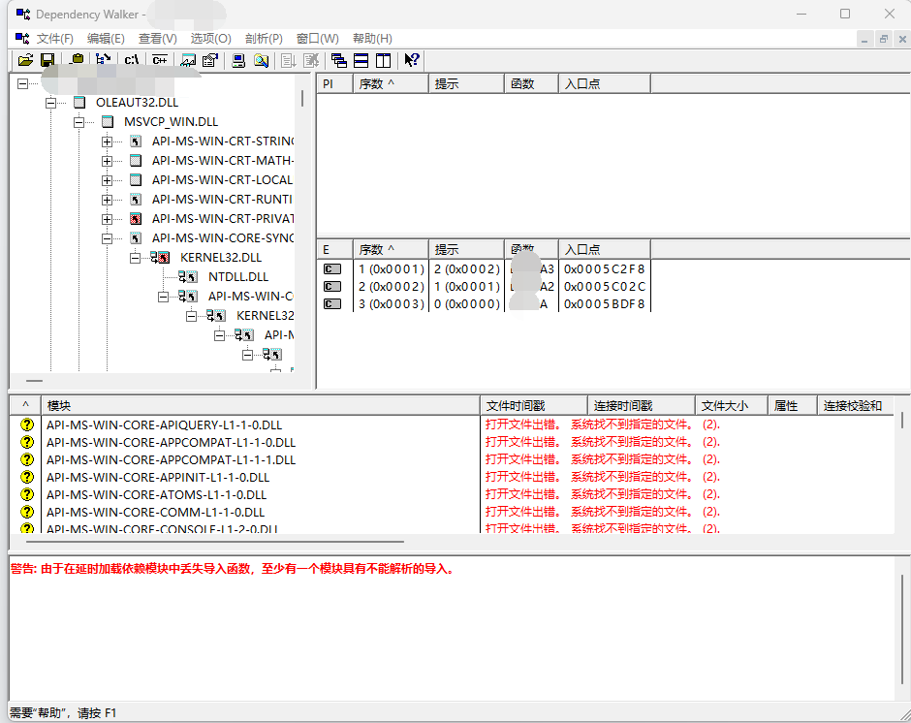Click the Open file toolbar icon
Screen dimensions: 911x723
point(25,60)
